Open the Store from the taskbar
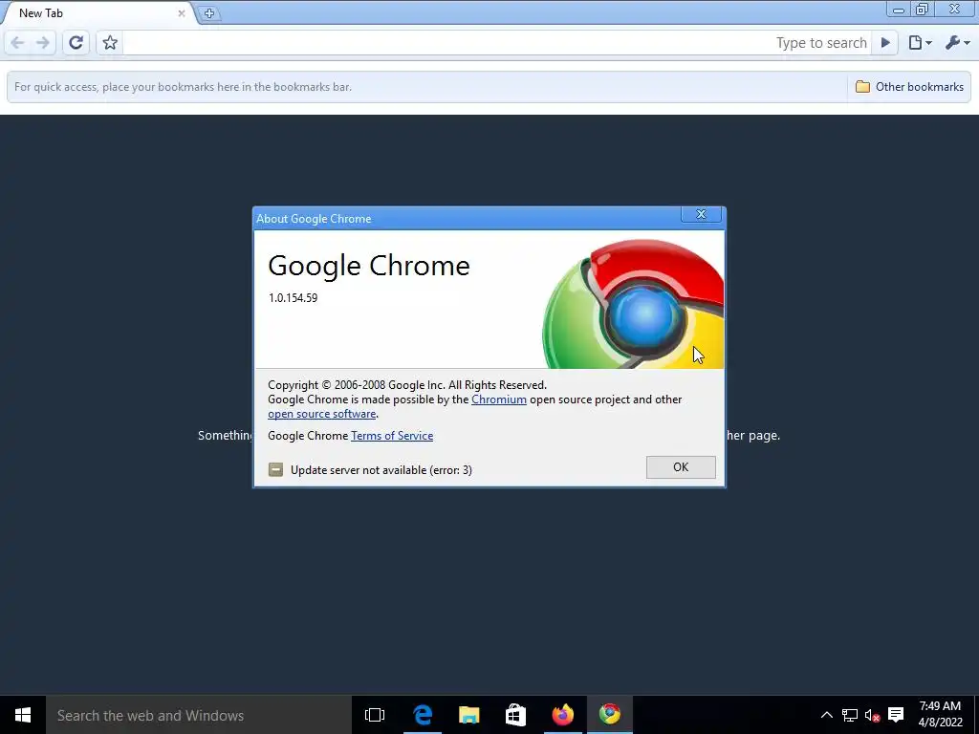 point(515,715)
